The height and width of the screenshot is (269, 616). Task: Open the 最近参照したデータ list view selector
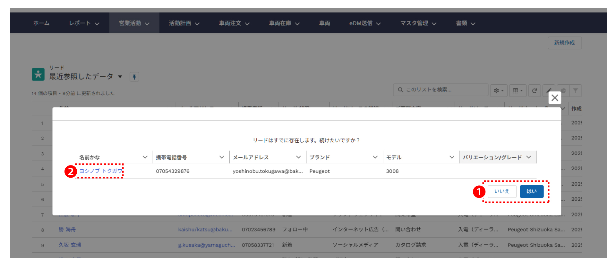point(120,77)
